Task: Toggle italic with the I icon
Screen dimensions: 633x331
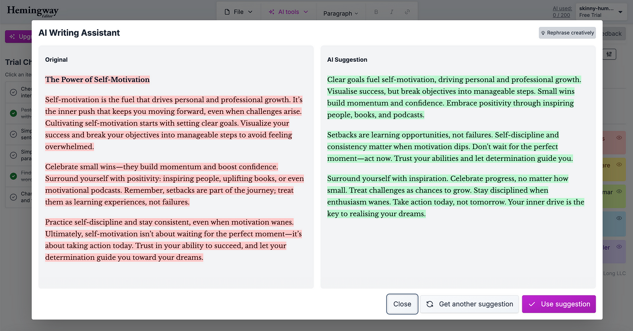Action: pos(392,12)
